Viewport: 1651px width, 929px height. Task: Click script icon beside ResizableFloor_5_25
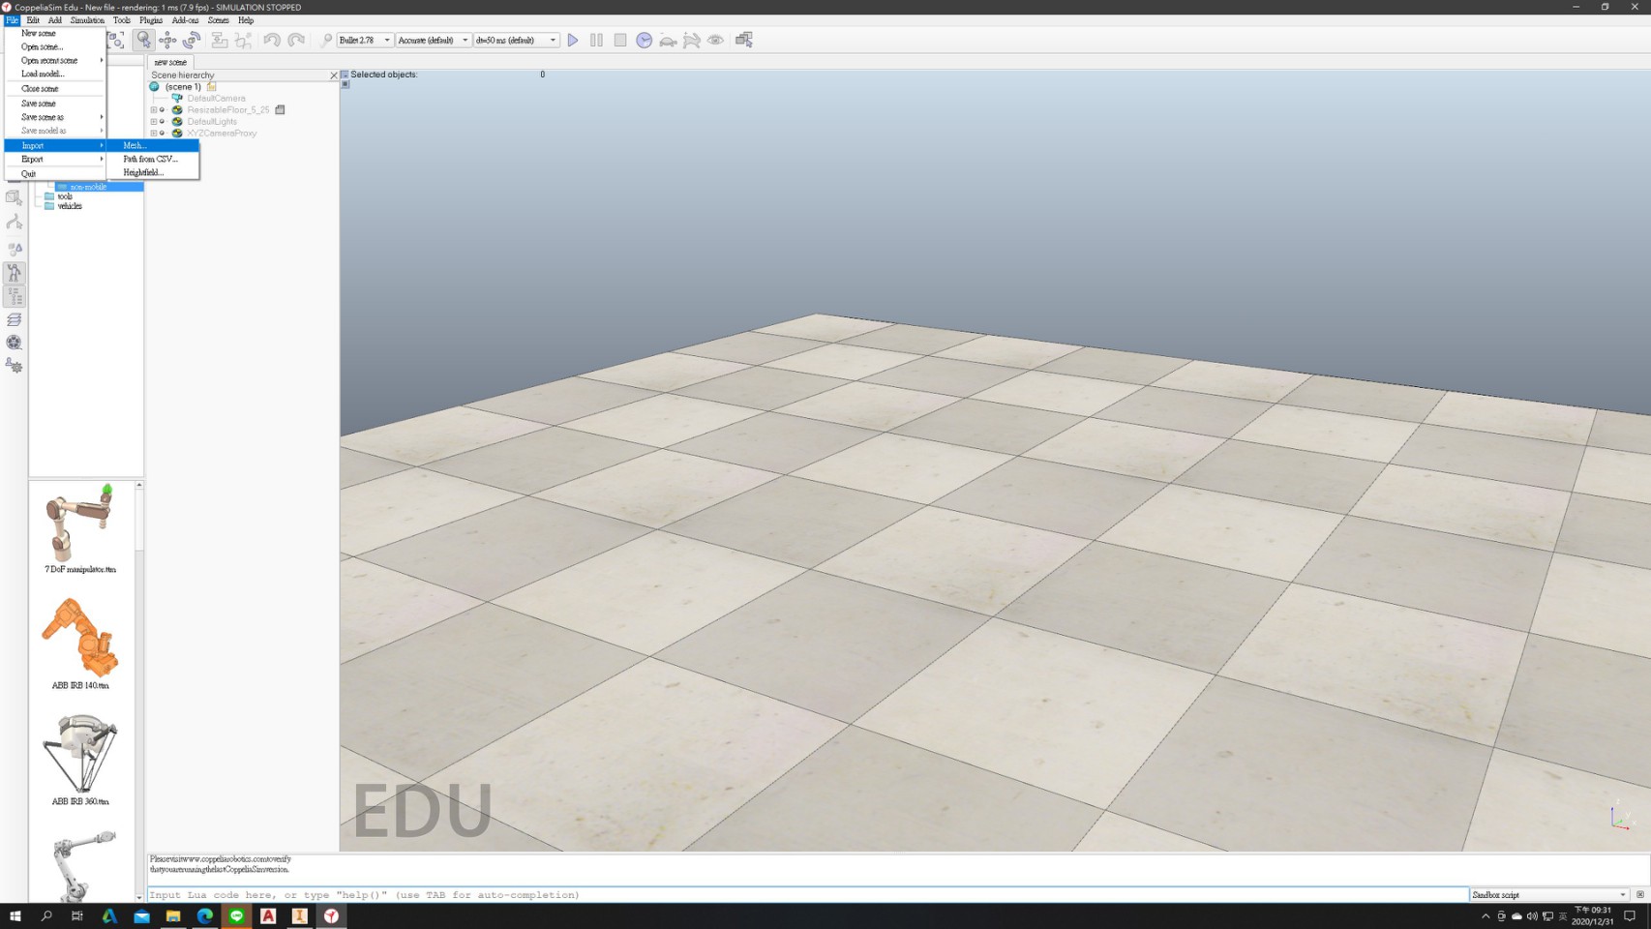pyautogui.click(x=281, y=109)
